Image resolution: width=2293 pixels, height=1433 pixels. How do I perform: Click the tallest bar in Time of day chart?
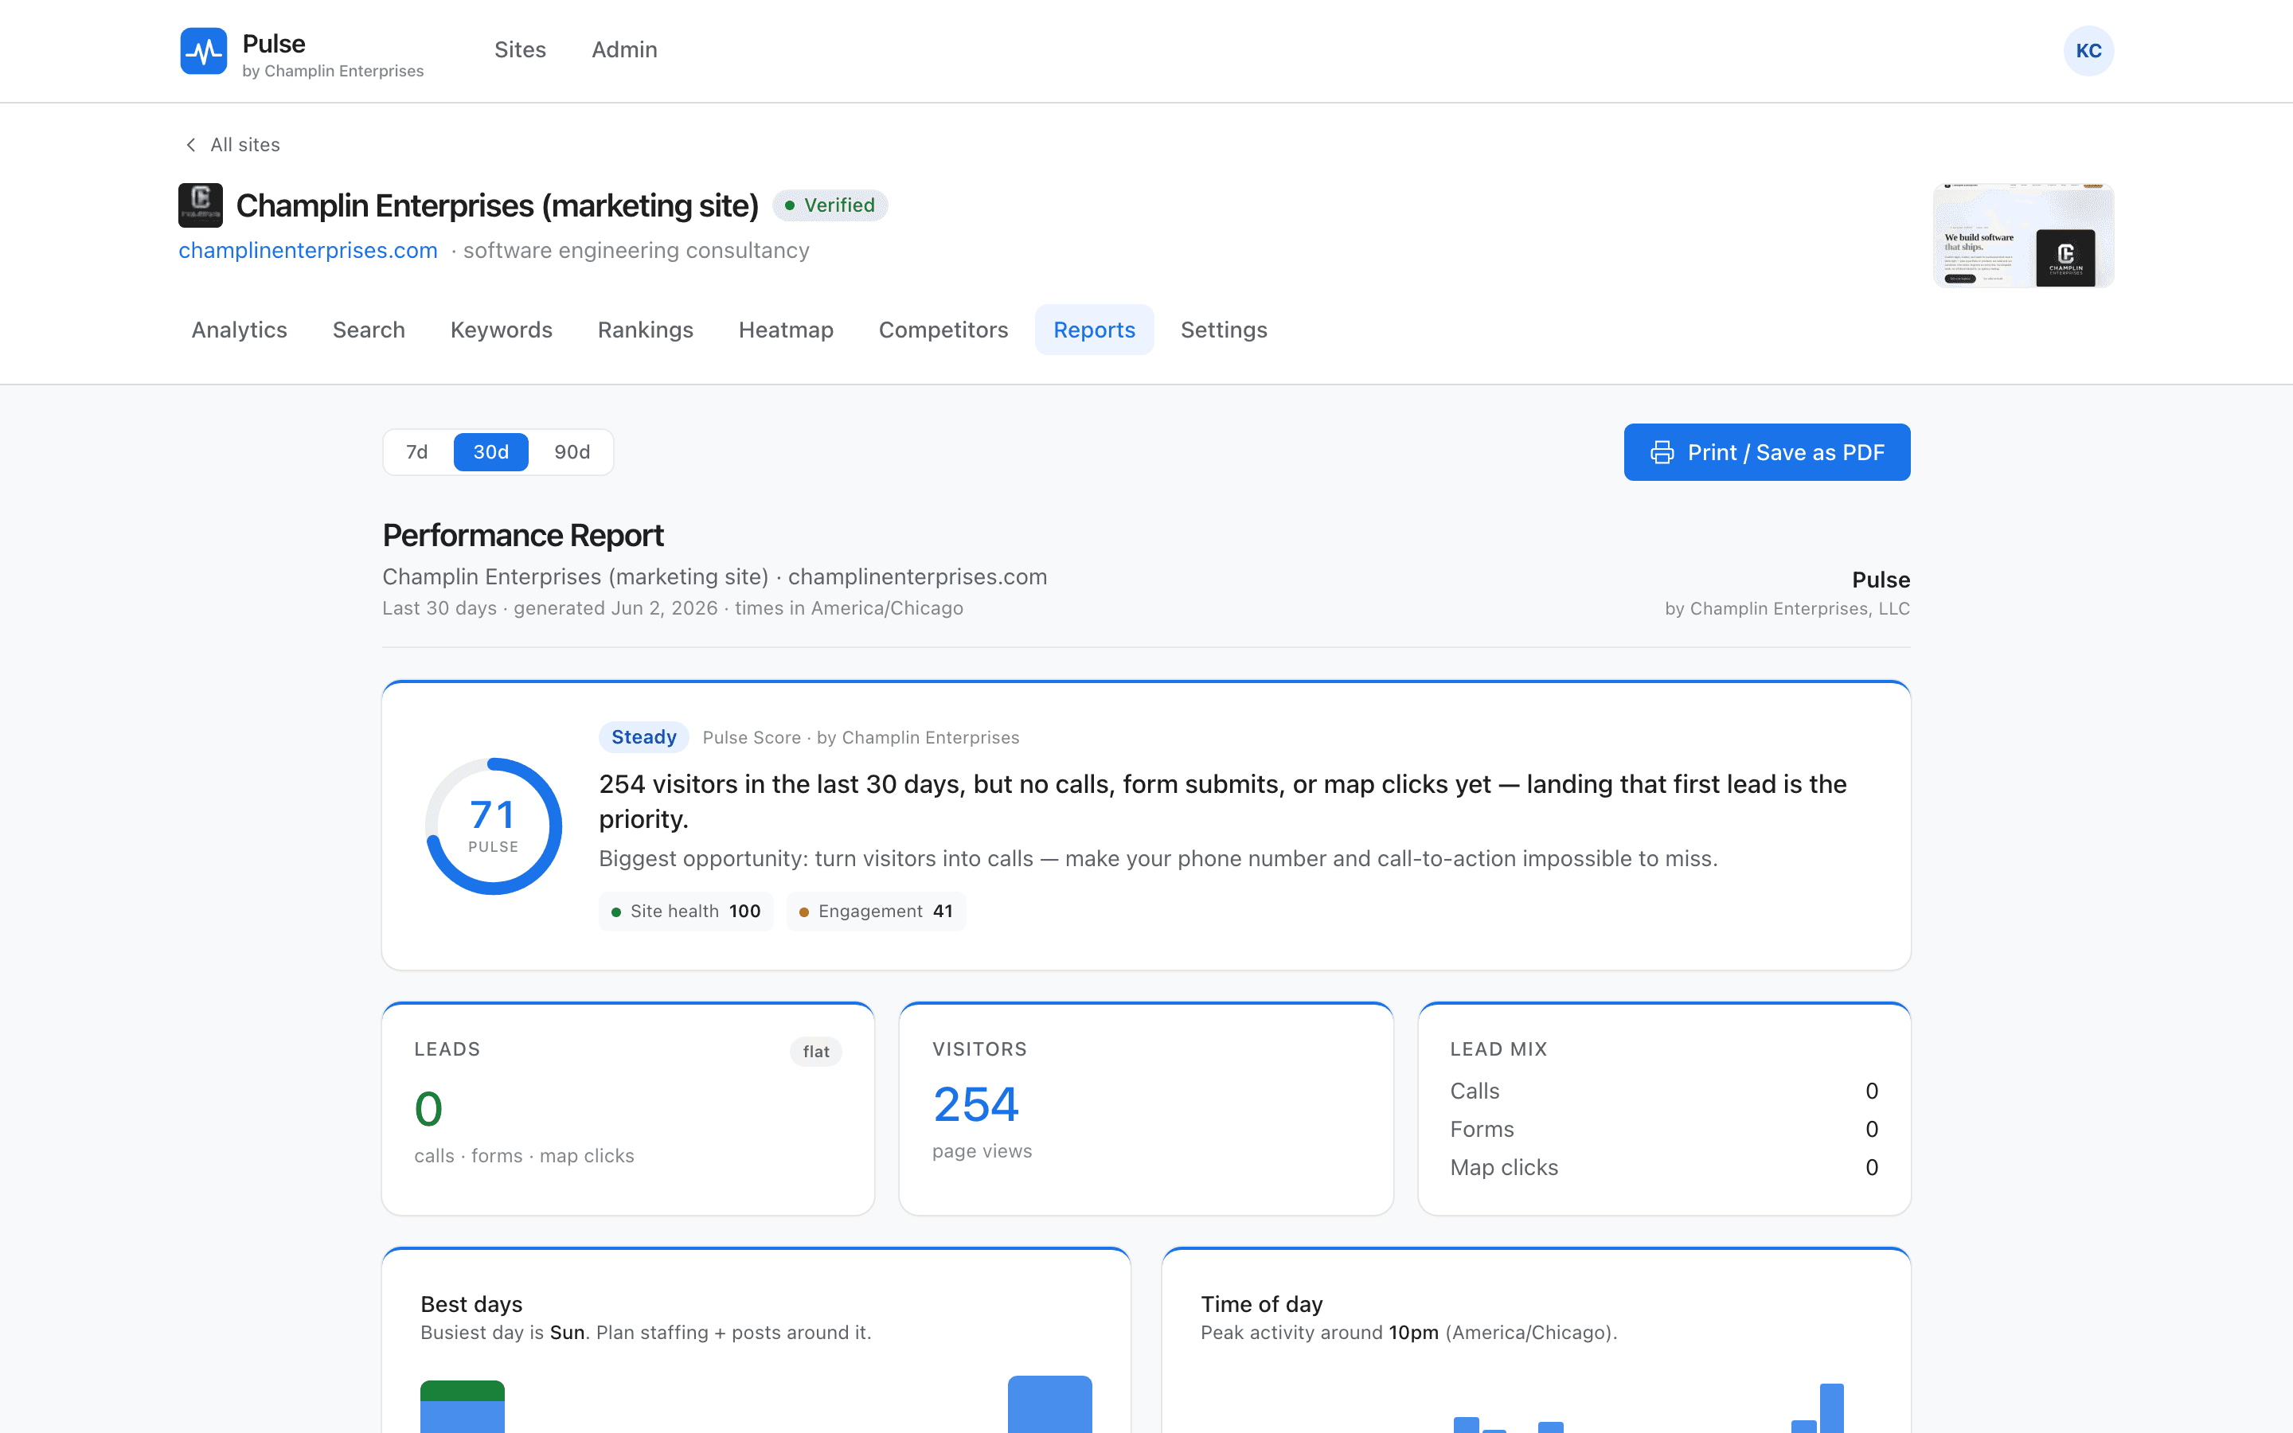pyautogui.click(x=1831, y=1408)
